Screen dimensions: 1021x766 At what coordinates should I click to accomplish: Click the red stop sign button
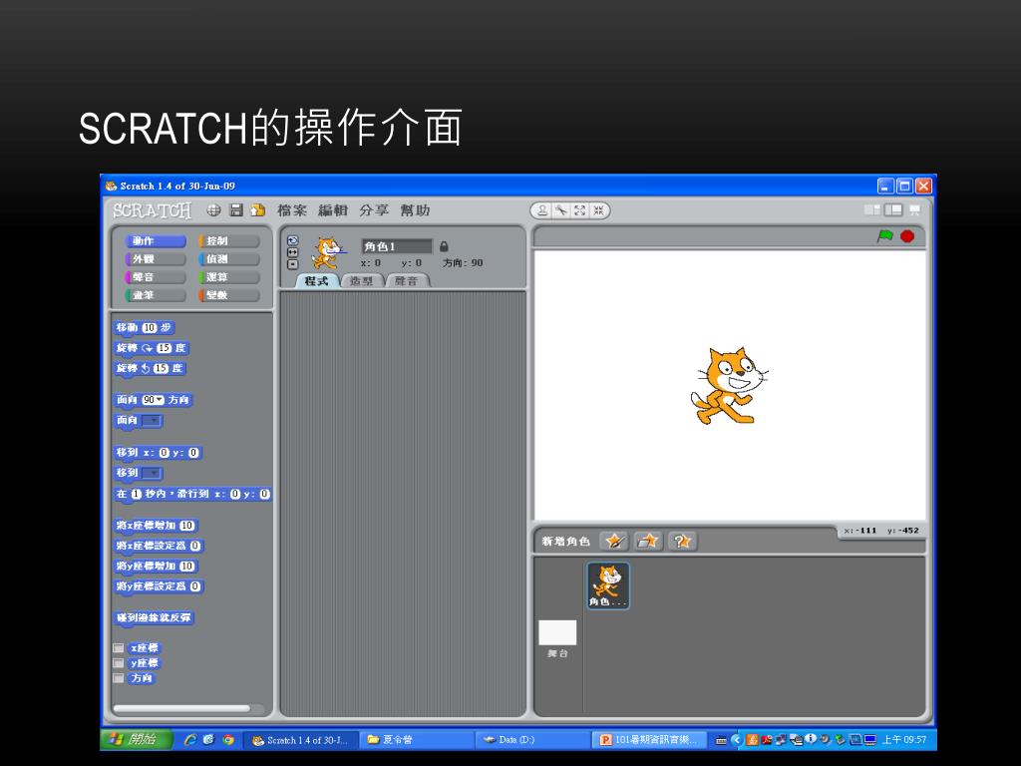[907, 235]
